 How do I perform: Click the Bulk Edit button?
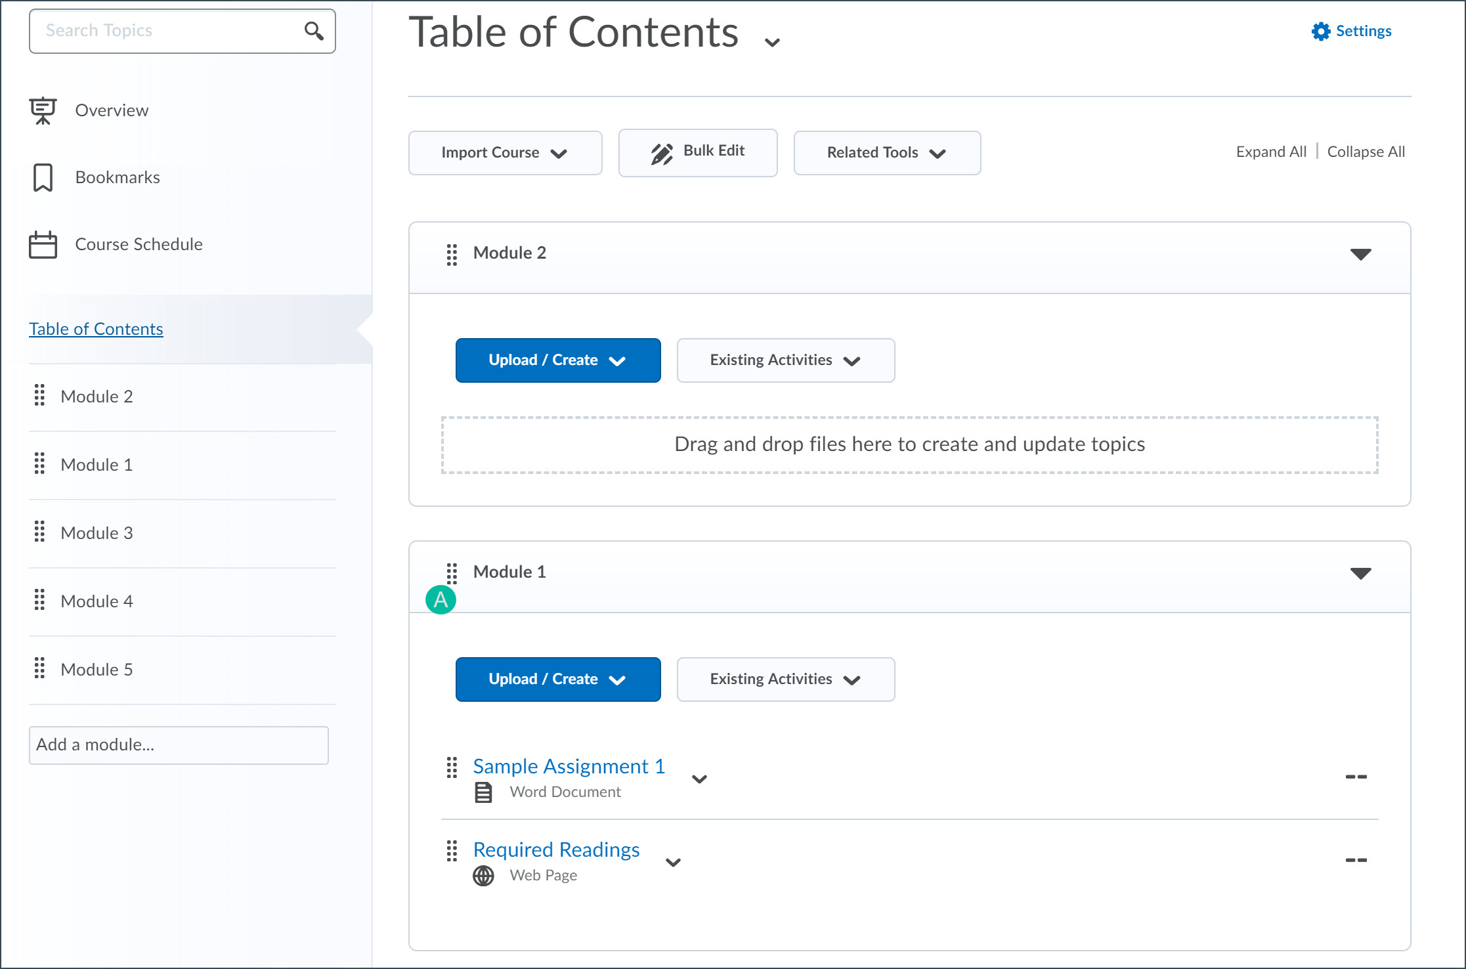point(698,153)
